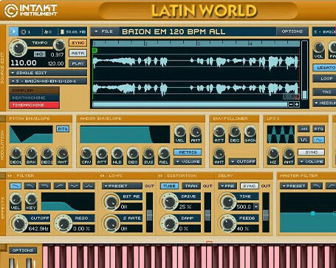Click the 110.00 tempo value
Viewport: 336px width, 268px height.
pos(24,63)
